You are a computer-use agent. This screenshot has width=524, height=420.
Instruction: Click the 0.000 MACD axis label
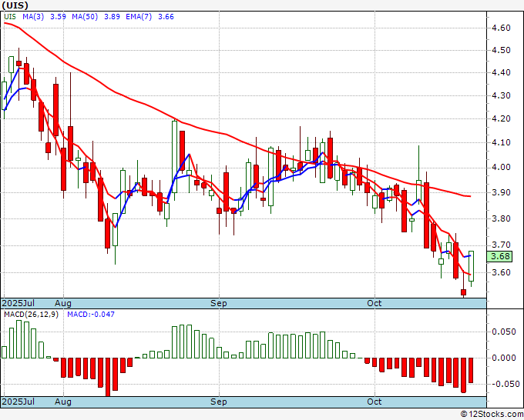pyautogui.click(x=504, y=358)
